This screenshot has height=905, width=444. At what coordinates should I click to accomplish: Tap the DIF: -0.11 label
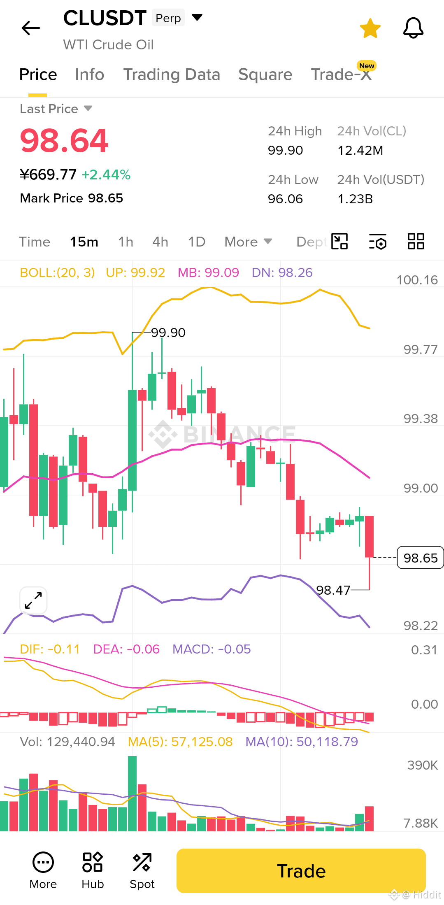pos(50,649)
